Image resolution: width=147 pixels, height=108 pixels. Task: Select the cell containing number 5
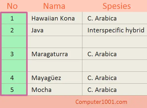14,89
